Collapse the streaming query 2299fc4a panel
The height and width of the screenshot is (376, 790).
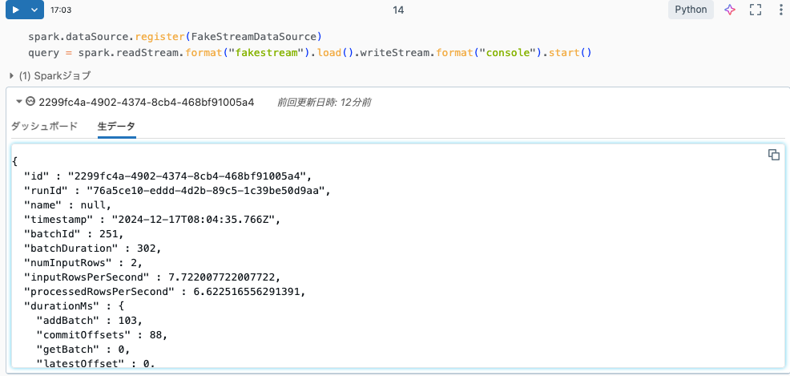pyautogui.click(x=19, y=102)
